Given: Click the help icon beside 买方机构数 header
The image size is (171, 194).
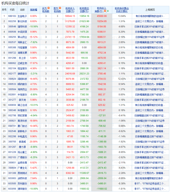Looking at the screenshot, I should pos(49,8).
